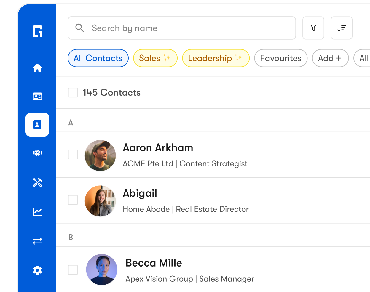The height and width of the screenshot is (292, 370).
Task: Switch to the Leadership group tab
Action: point(216,58)
